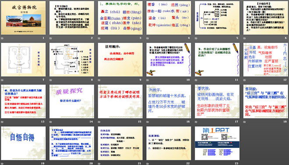The height and width of the screenshot is (165, 289).
Task: Select the 摹状貌 slide 17 thumbnail
Action: coord(217,102)
